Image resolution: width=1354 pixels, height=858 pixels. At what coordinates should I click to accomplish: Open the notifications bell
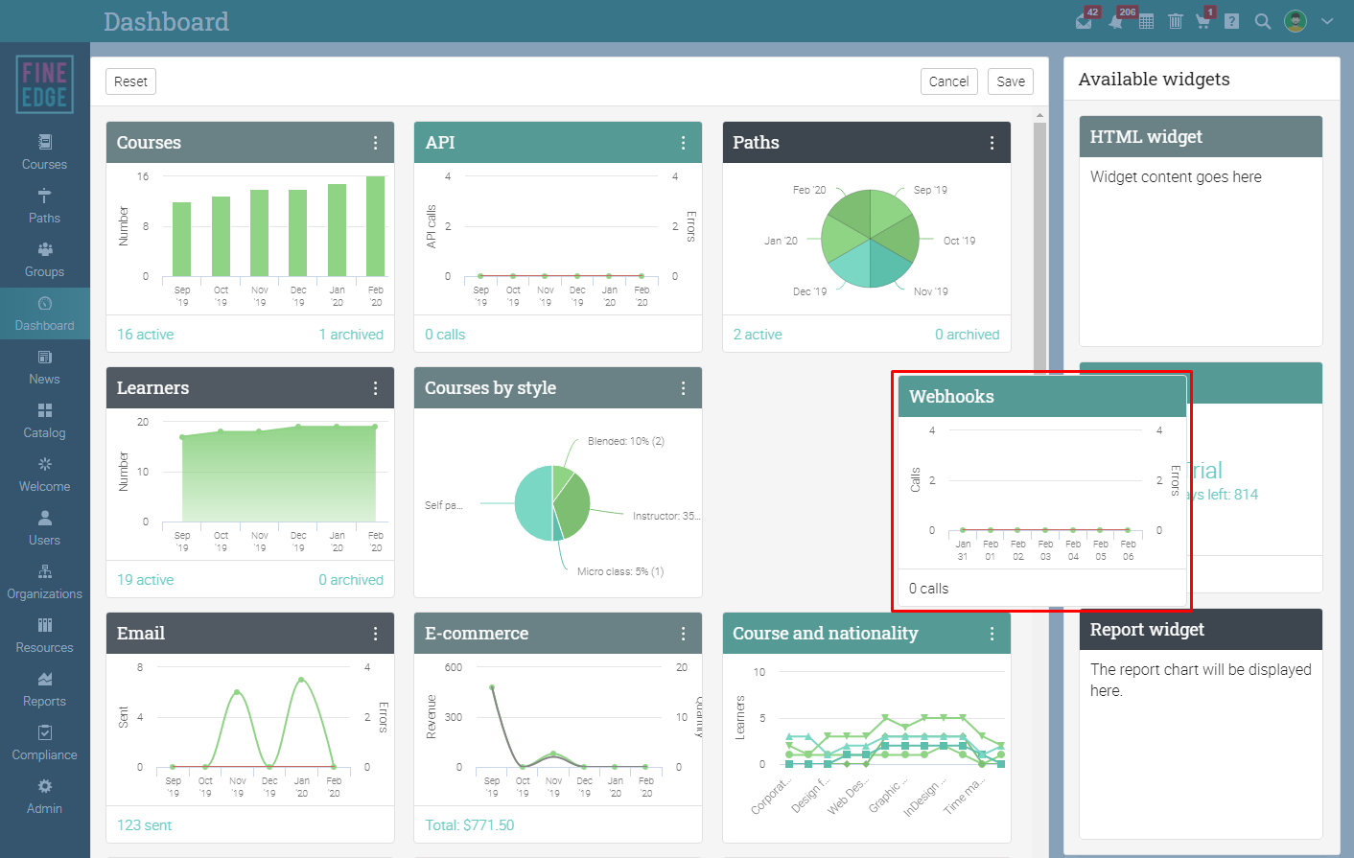tap(1115, 21)
